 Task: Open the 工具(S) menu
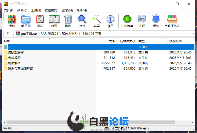36,10
